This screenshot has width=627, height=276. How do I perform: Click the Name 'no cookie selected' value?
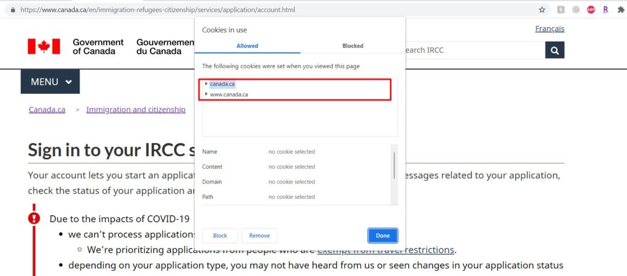click(x=291, y=152)
